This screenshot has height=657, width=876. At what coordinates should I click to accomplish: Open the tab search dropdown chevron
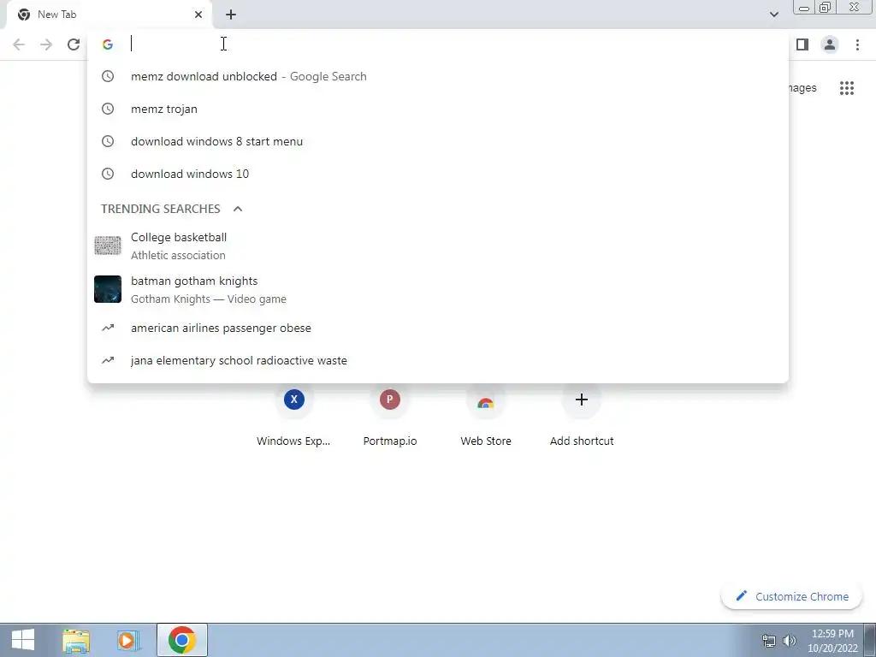pos(773,15)
